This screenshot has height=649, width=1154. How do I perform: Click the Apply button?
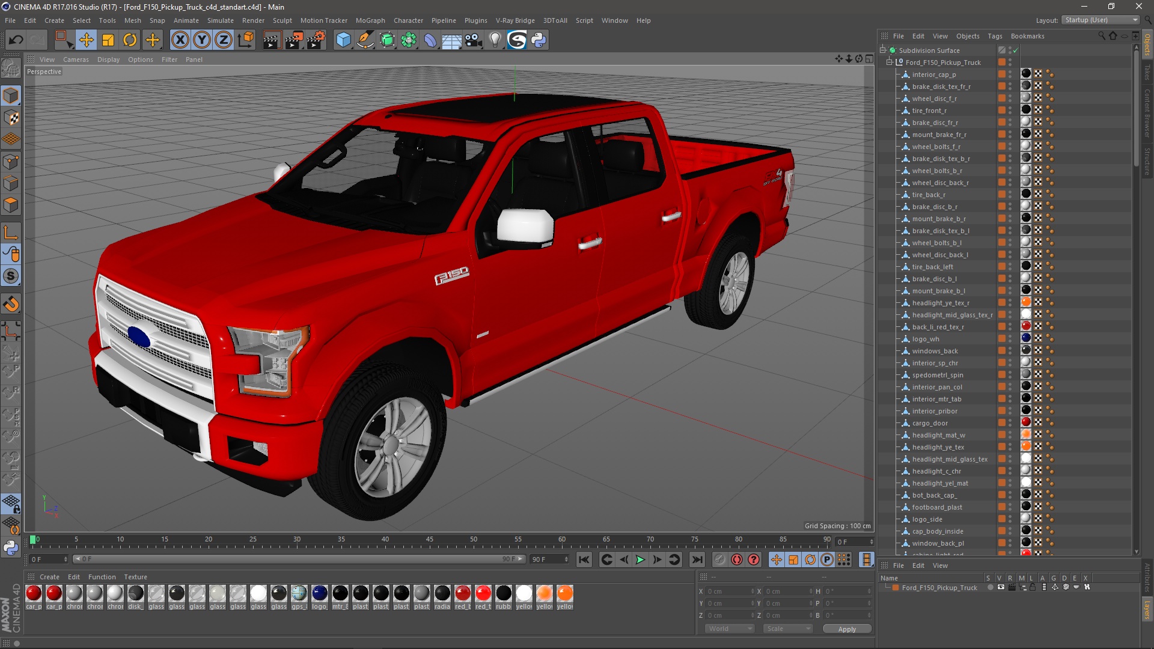(846, 629)
